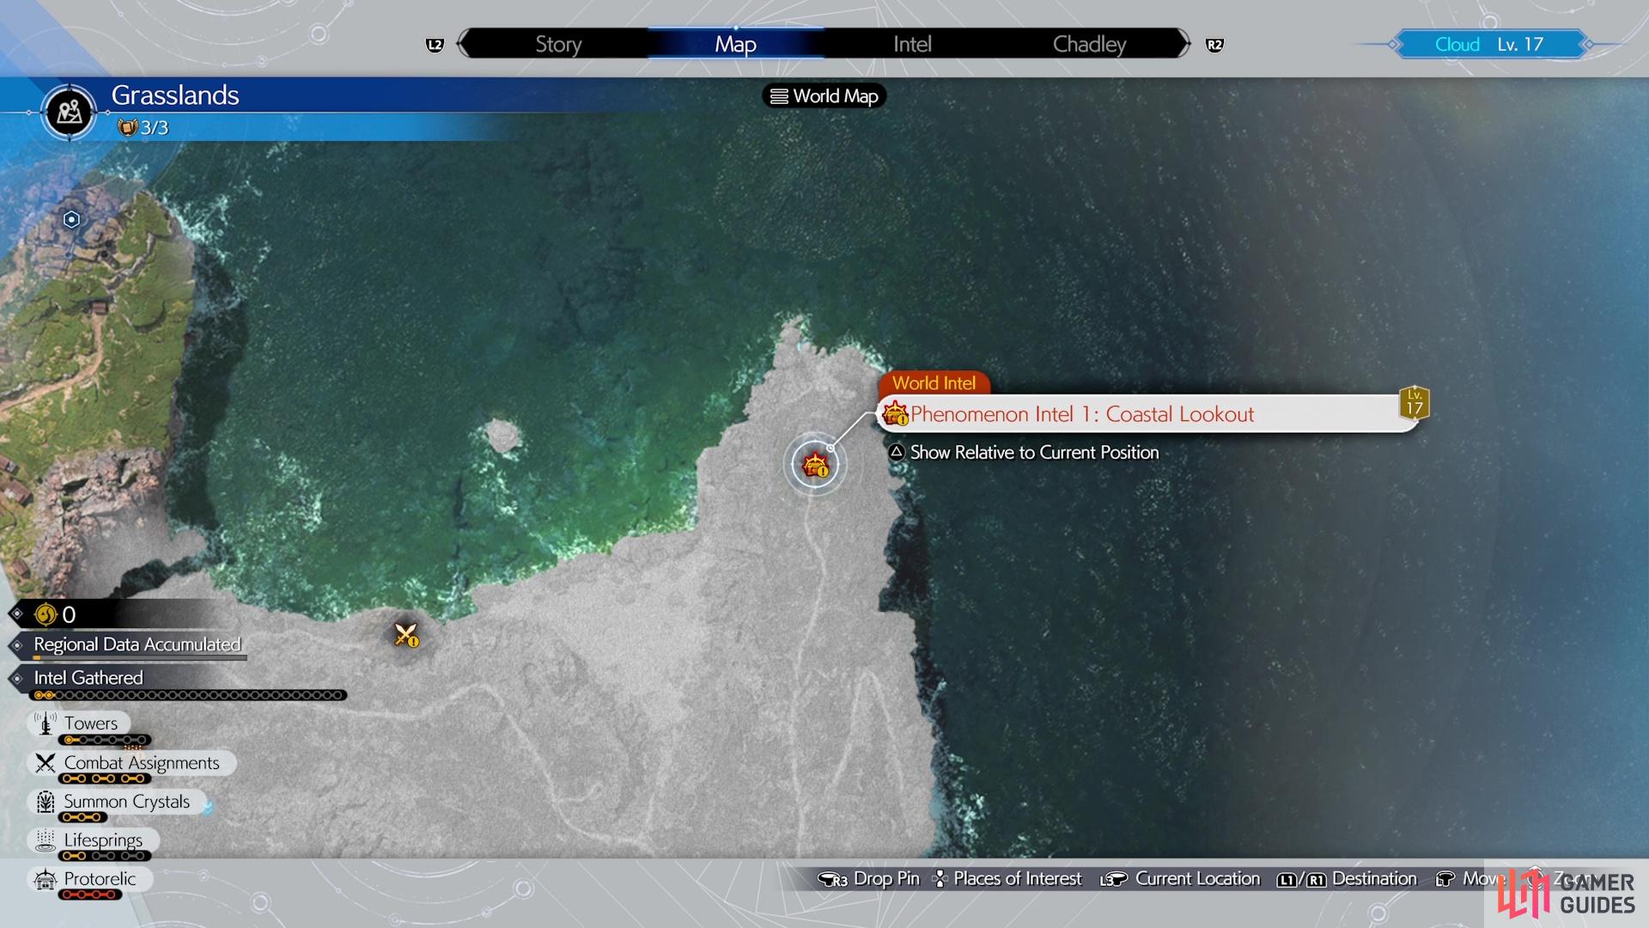Click the R1 button icon
This screenshot has width=1649, height=928.
(1317, 880)
